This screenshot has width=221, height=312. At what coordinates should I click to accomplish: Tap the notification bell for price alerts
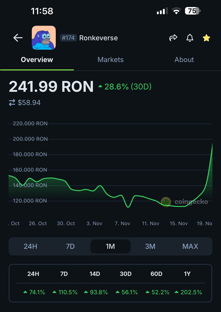pyautogui.click(x=190, y=38)
